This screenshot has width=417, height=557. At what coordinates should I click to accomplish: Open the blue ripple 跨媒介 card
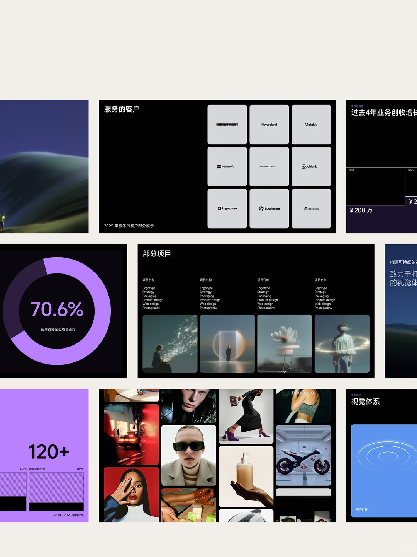384,471
